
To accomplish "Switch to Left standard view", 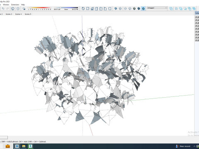I will [105, 9].
